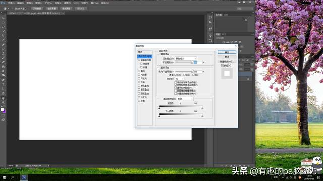Select the Move tool

pyautogui.click(x=3, y=18)
